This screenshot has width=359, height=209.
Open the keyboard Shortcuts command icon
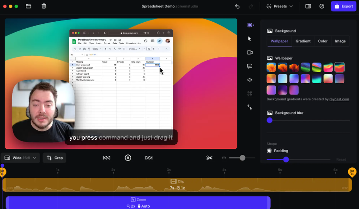point(250,93)
